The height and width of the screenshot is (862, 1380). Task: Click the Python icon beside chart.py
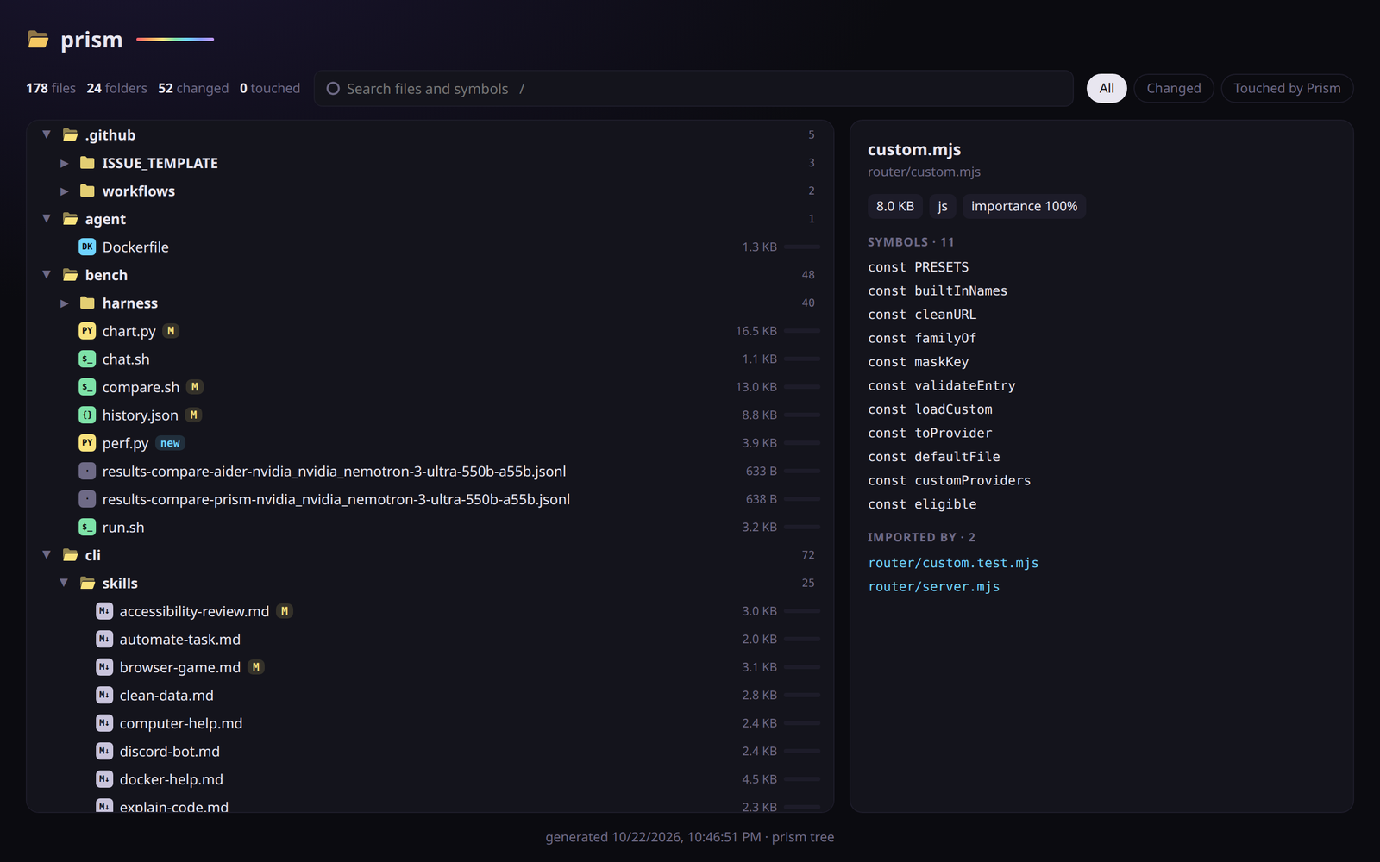pos(87,331)
